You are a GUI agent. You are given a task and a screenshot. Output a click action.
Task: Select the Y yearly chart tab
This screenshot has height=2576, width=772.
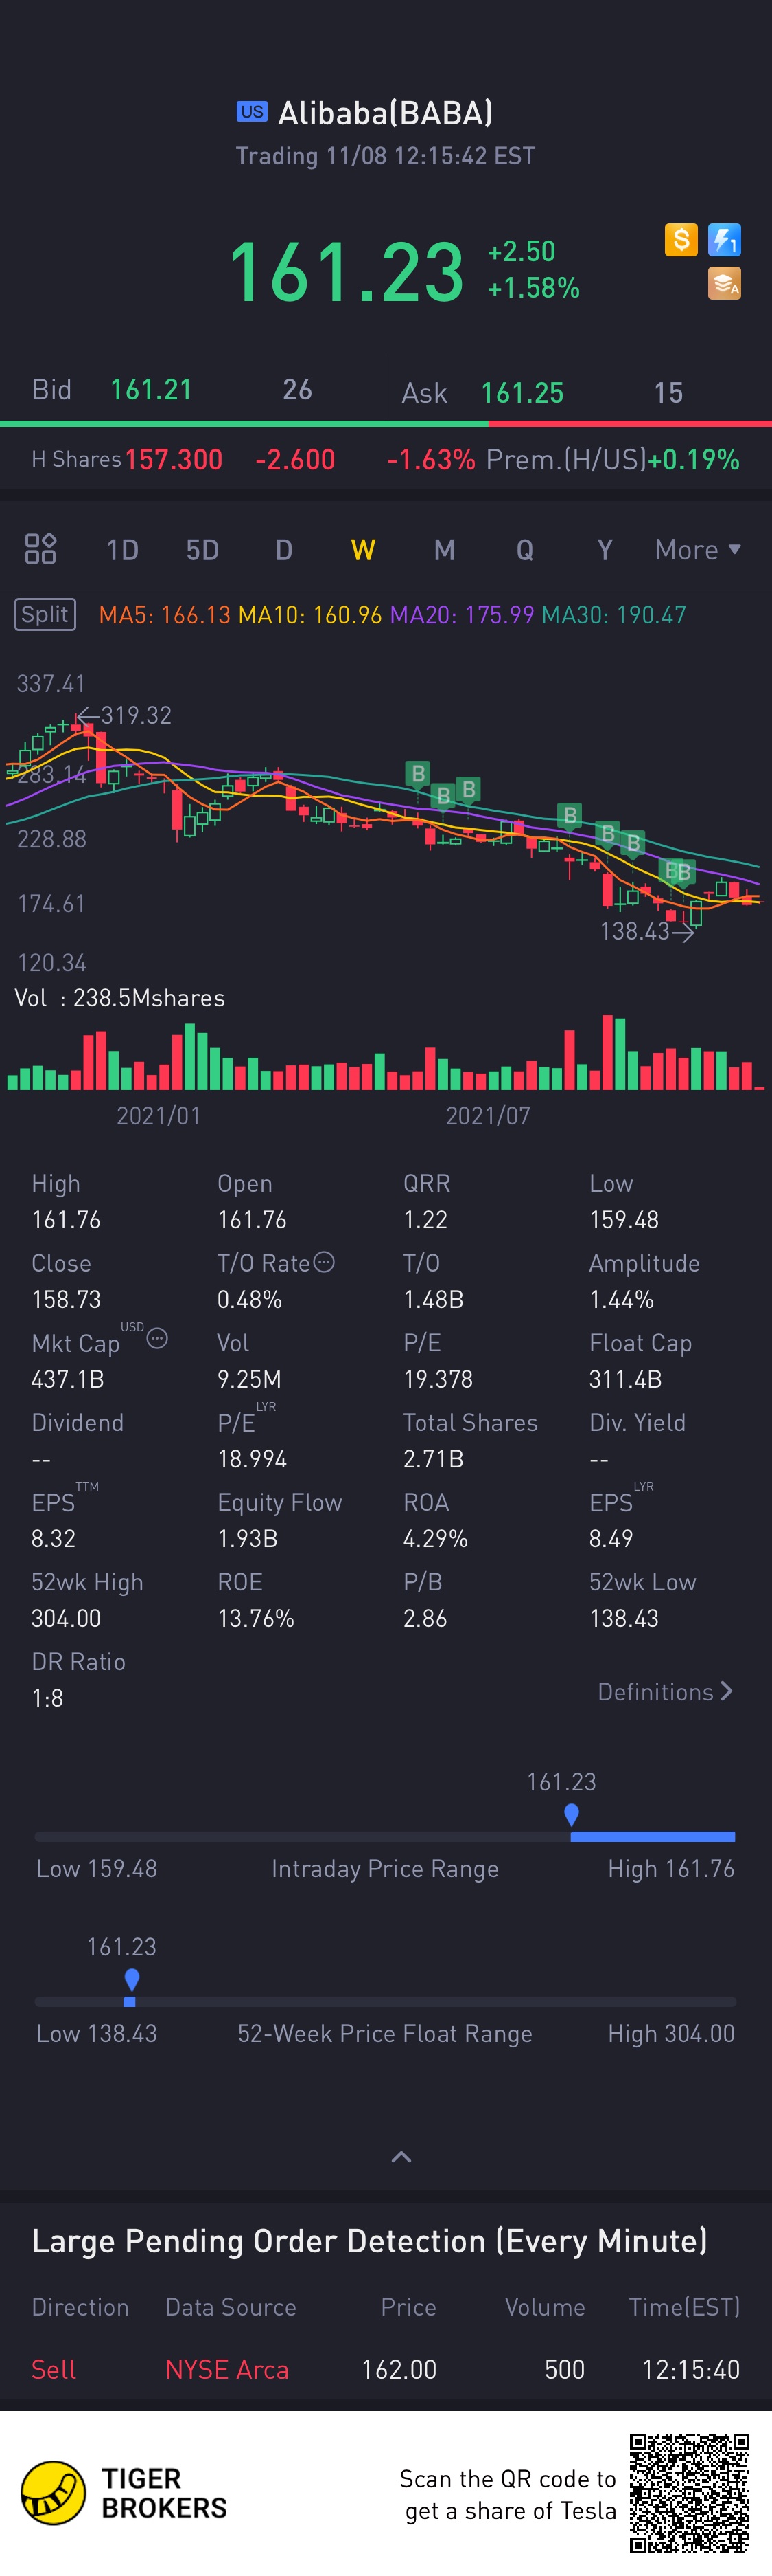click(604, 550)
